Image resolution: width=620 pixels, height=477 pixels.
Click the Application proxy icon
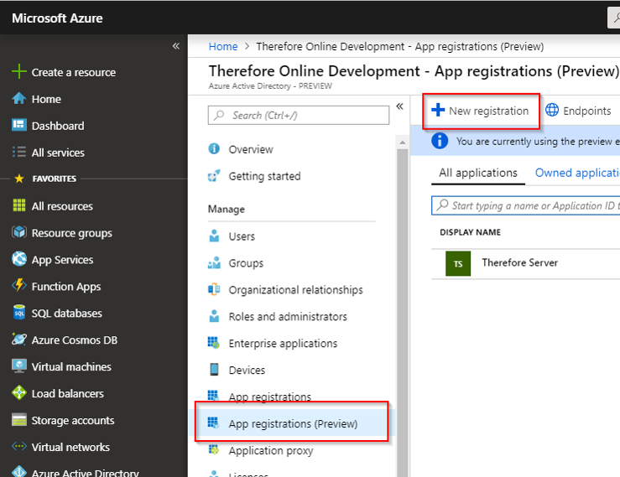click(214, 449)
